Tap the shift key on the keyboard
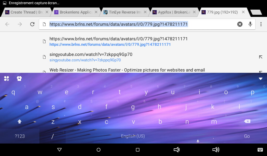The width and height of the screenshot is (267, 156). [20, 121]
